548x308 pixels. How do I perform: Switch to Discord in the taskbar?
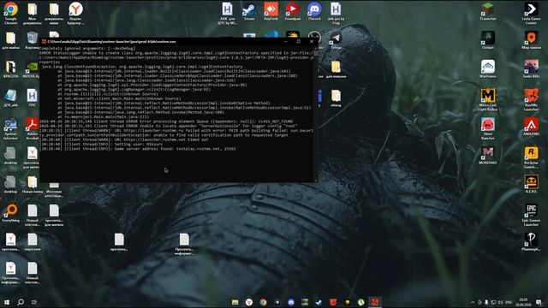click(291, 302)
